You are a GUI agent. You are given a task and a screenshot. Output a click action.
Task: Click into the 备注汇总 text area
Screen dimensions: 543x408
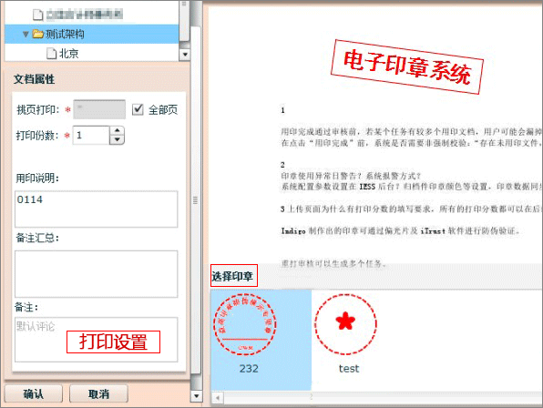[x=97, y=274]
